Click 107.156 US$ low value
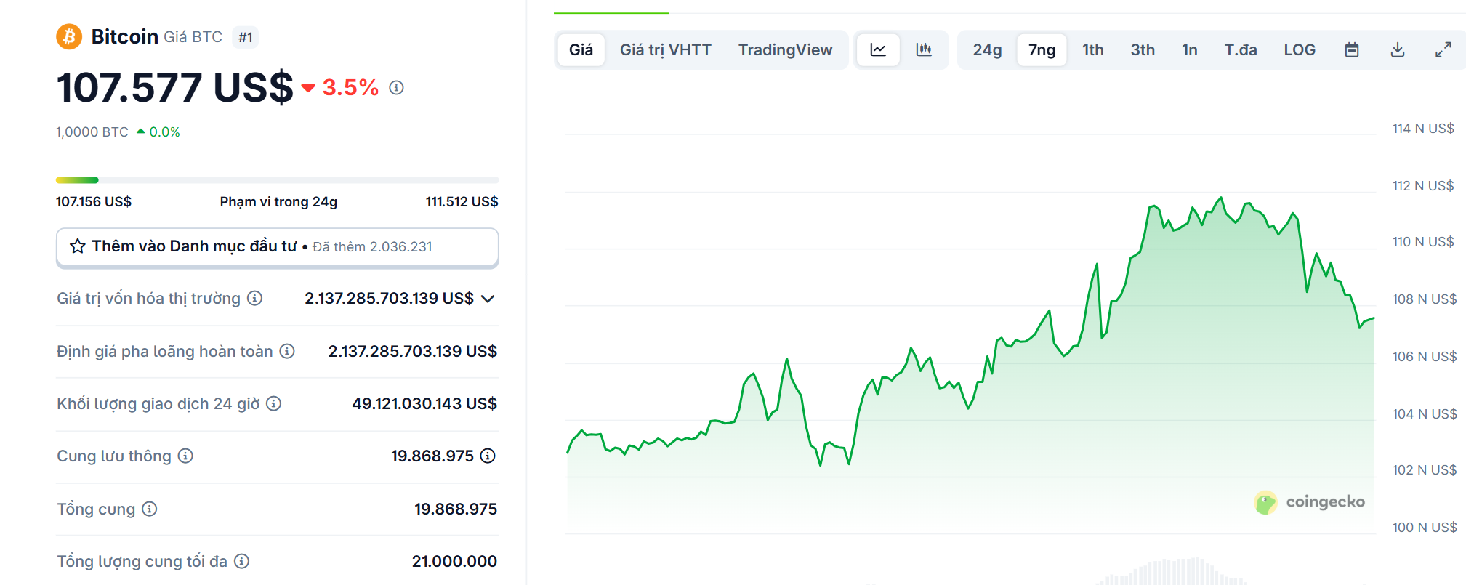 click(94, 201)
